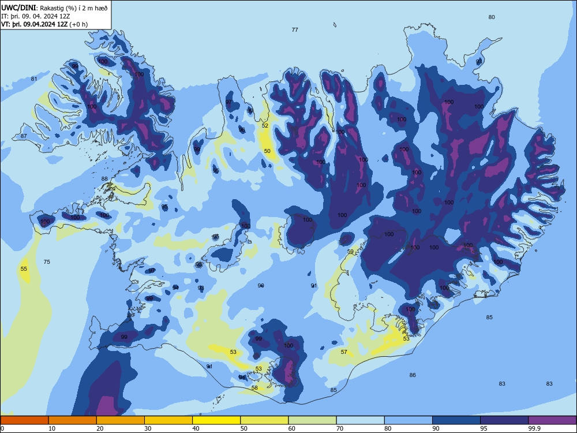The width and height of the screenshot is (577, 433).
Task: Click the value 58 on the south coast
Action: pos(254,388)
